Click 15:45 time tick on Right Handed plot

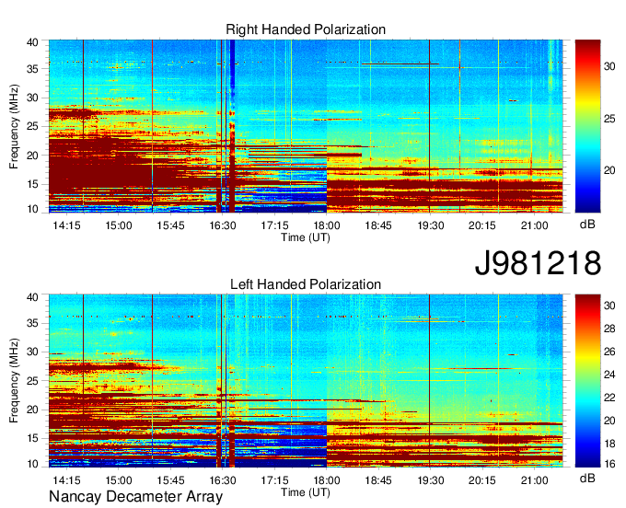coord(170,225)
